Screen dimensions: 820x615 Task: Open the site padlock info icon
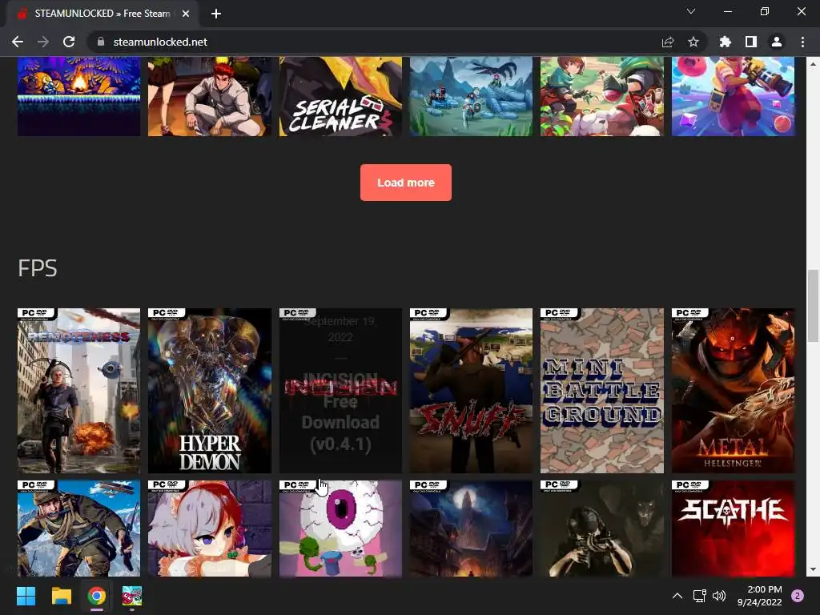101,42
